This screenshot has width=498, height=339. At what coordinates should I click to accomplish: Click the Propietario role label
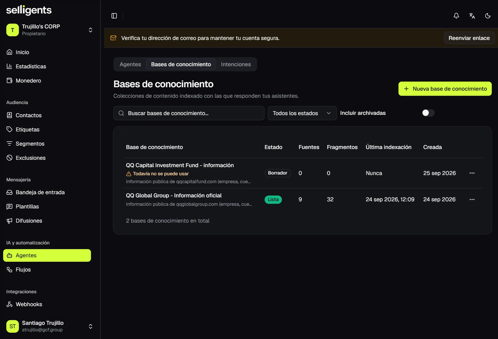[x=34, y=34]
